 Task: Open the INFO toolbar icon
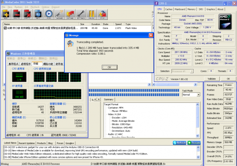(x=38, y=14)
